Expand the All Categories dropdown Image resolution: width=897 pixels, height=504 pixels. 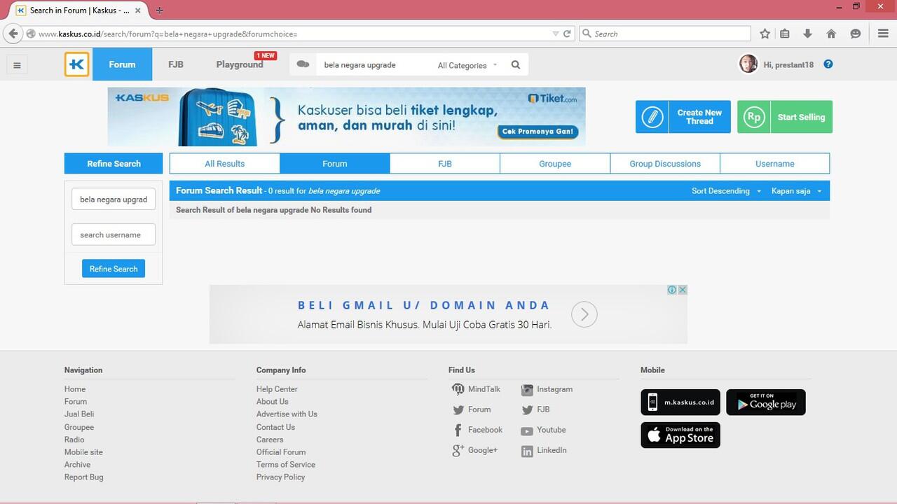coord(467,65)
